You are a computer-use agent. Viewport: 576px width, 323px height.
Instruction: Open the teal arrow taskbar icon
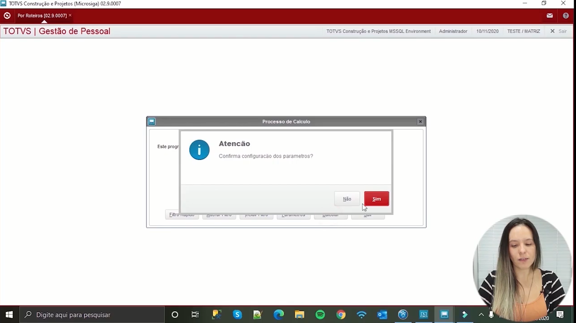click(x=465, y=314)
